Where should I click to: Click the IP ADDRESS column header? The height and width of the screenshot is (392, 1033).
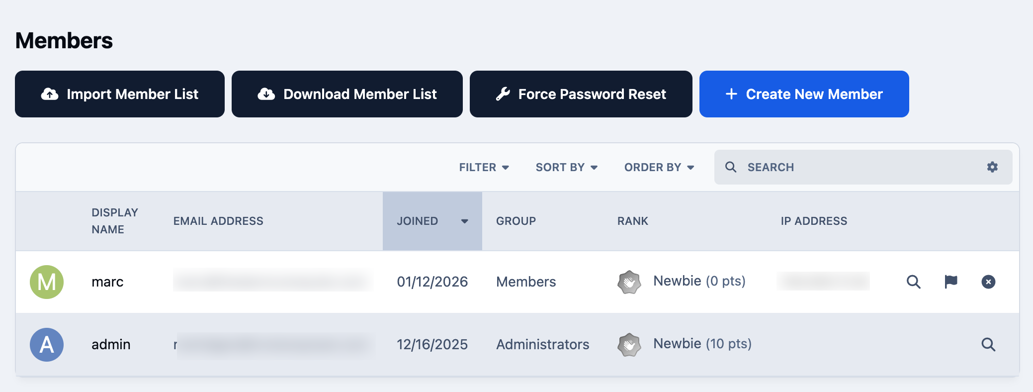coord(814,221)
